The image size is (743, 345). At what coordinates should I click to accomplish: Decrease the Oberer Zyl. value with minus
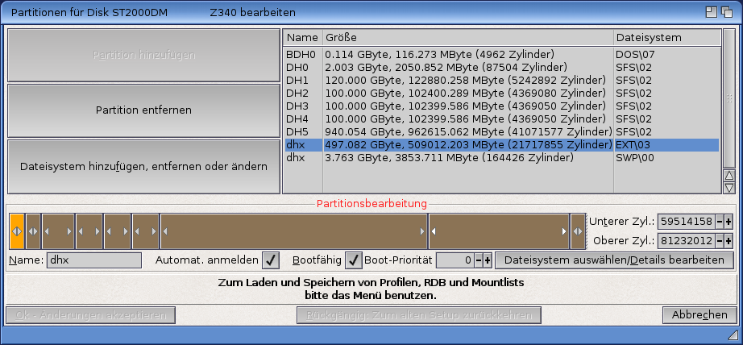pyautogui.click(x=719, y=240)
